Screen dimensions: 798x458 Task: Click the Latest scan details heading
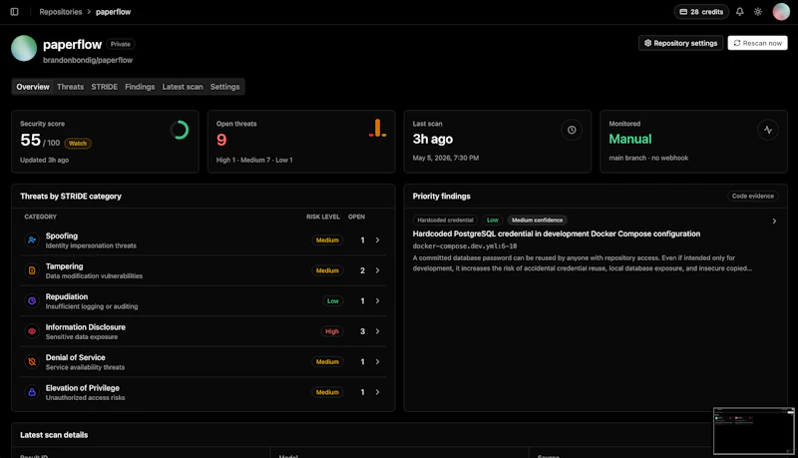coord(54,435)
